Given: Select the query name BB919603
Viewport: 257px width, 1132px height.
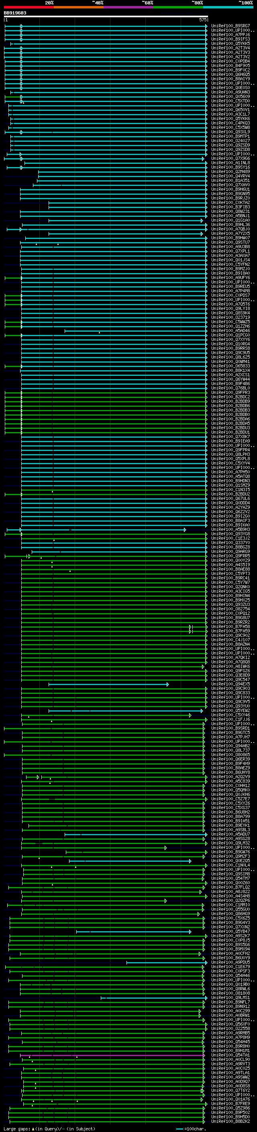Looking at the screenshot, I should click(x=15, y=13).
